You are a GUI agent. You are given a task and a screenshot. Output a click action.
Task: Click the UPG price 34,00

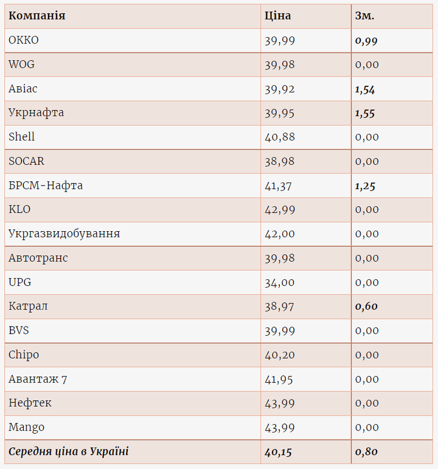click(x=280, y=282)
